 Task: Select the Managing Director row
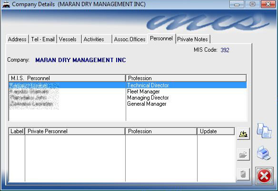tap(128, 98)
